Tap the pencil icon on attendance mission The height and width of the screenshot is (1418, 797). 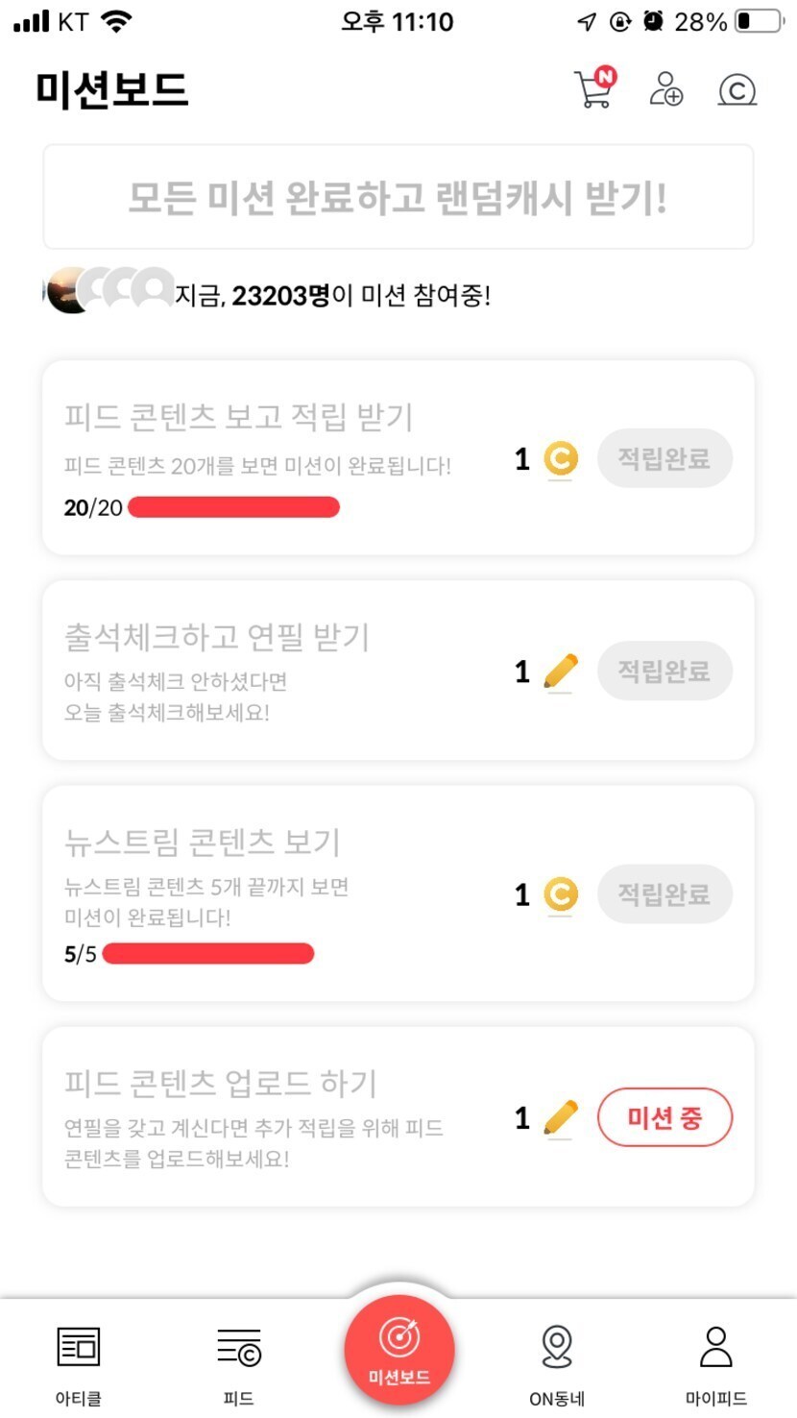tap(561, 672)
